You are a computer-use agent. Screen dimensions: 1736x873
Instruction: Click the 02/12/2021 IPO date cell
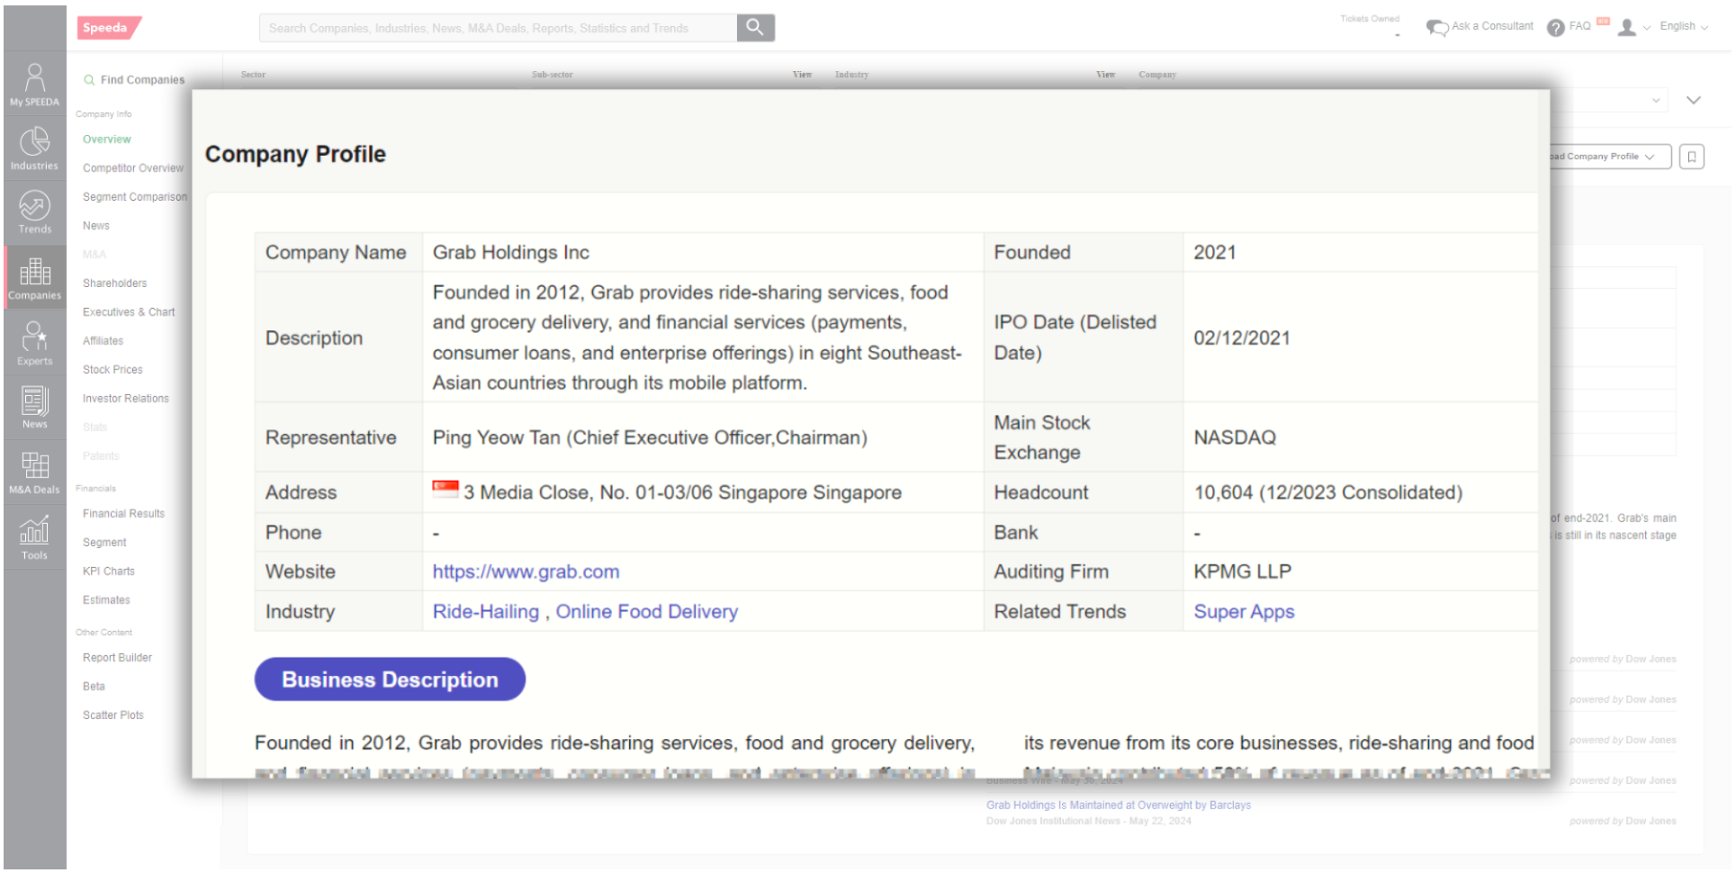tap(1360, 338)
